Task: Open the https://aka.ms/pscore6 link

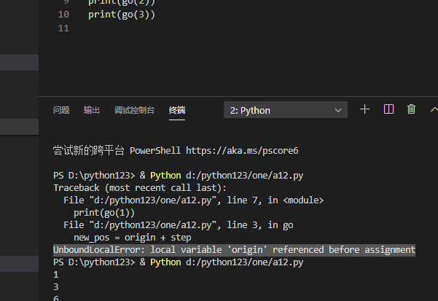Action: point(242,151)
